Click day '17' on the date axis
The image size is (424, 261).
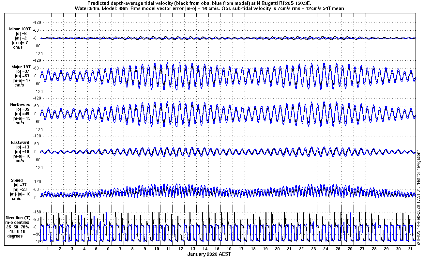(241, 249)
